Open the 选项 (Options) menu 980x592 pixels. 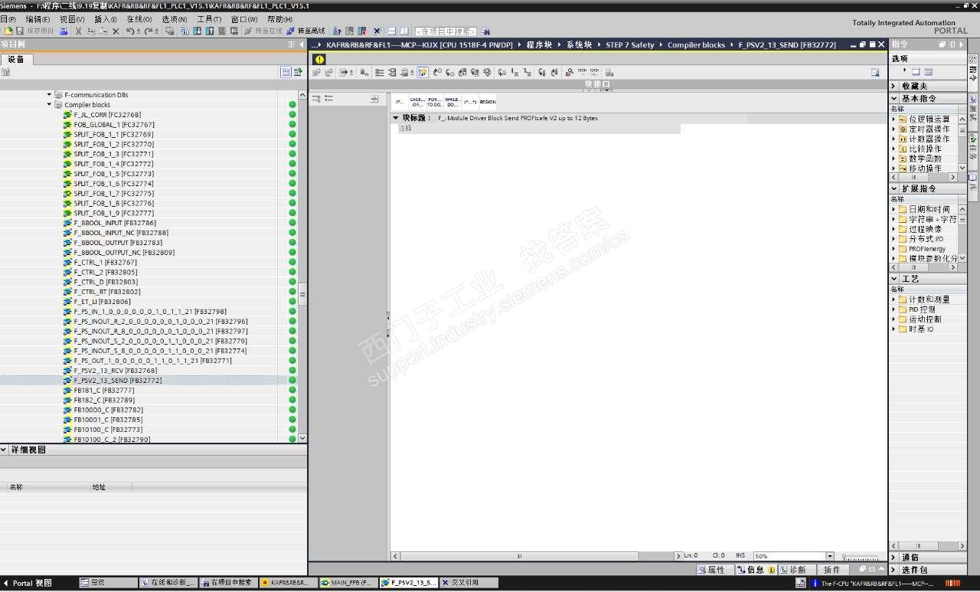(x=175, y=19)
